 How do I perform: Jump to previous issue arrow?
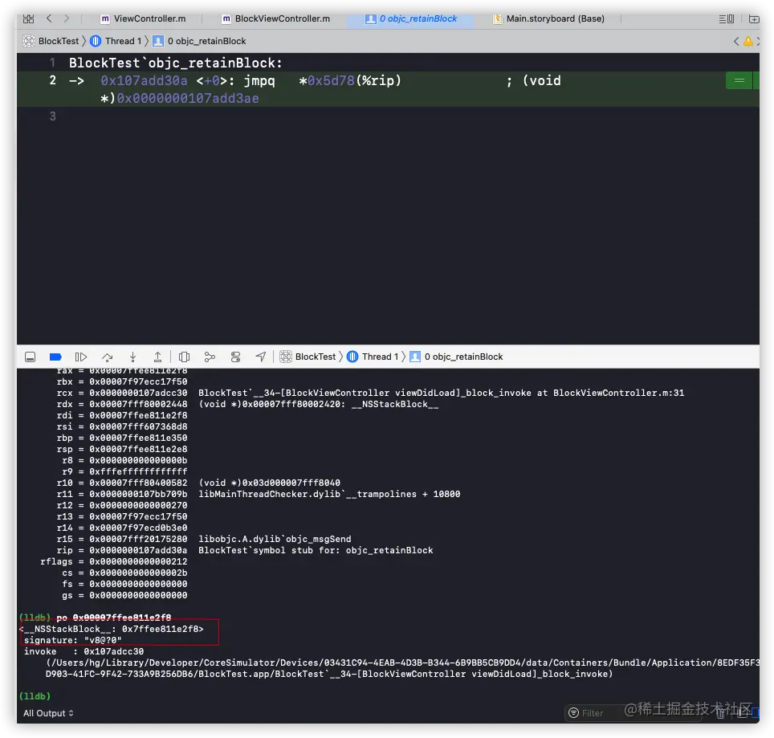(736, 41)
